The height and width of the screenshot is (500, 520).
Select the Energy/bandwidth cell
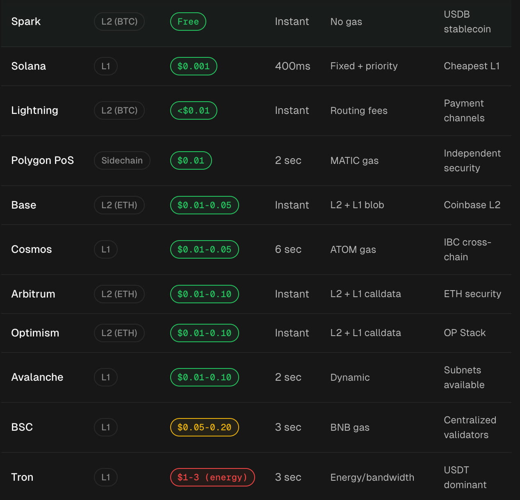372,477
